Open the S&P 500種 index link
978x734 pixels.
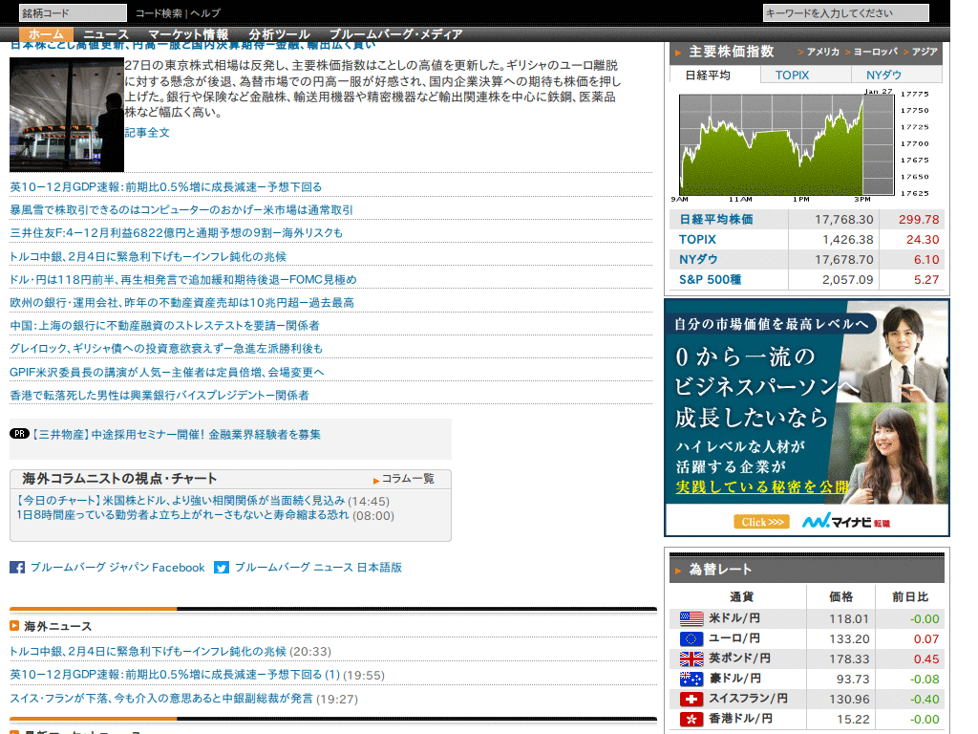click(710, 280)
